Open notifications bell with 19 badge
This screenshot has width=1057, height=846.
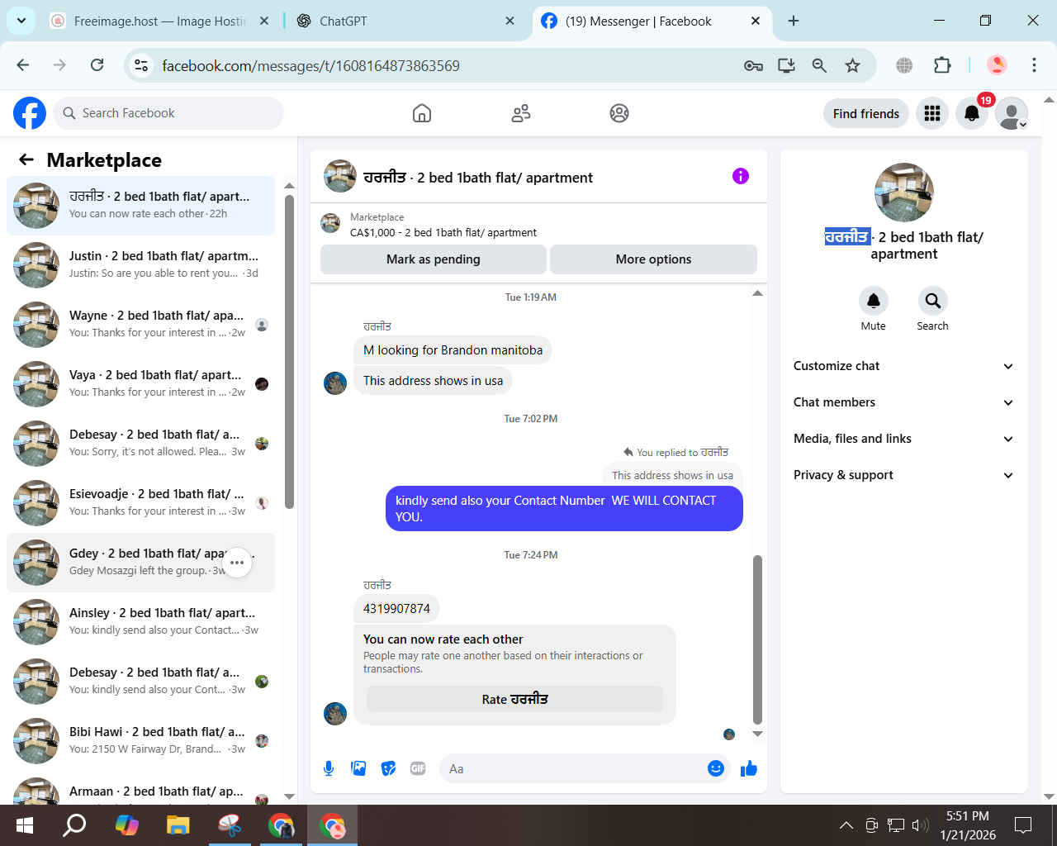click(x=972, y=113)
